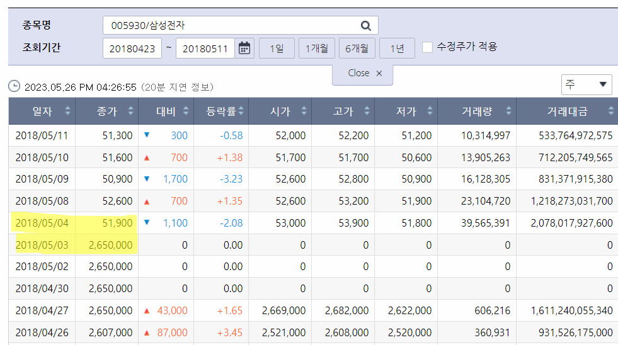
Task: Select the 2018/04/30 date cell
Action: coord(42,289)
